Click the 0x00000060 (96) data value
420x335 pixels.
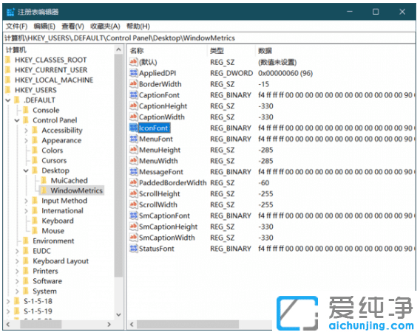point(285,73)
